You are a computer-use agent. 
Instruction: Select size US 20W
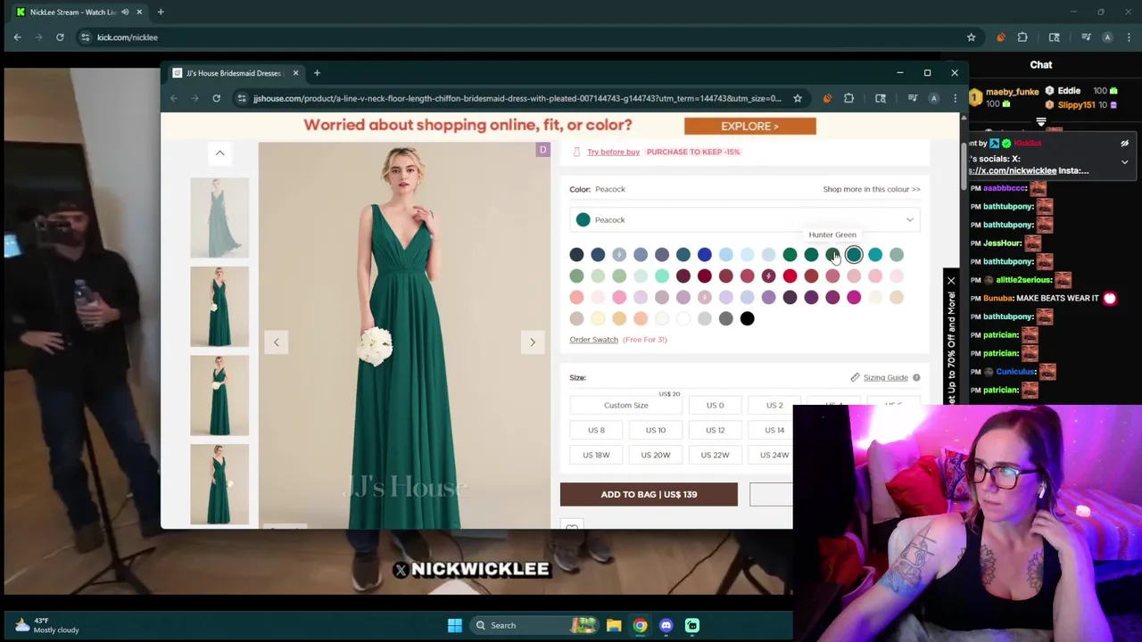[655, 455]
